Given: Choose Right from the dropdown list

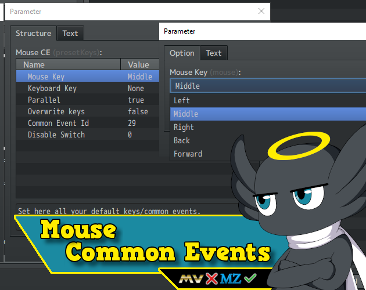Looking at the screenshot, I should (x=268, y=127).
